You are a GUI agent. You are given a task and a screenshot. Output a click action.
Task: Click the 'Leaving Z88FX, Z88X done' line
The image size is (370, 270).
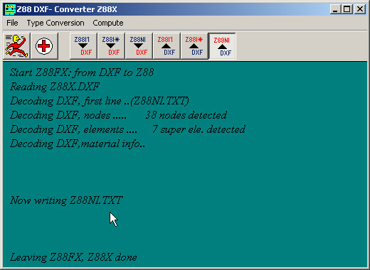tap(73, 257)
